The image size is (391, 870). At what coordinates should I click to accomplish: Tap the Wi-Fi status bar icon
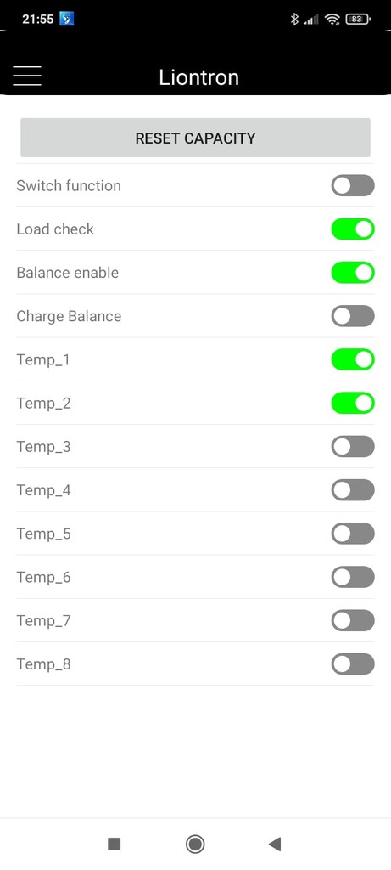click(332, 20)
